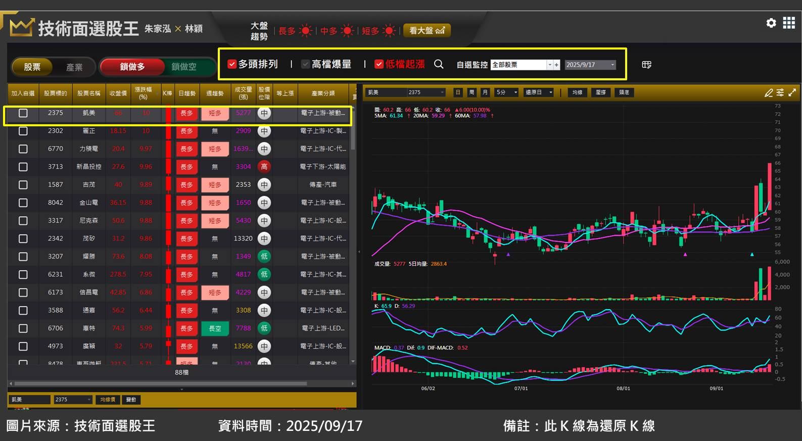Open the 2025/9/17 date dropdown
The image size is (802, 441).
coord(612,65)
